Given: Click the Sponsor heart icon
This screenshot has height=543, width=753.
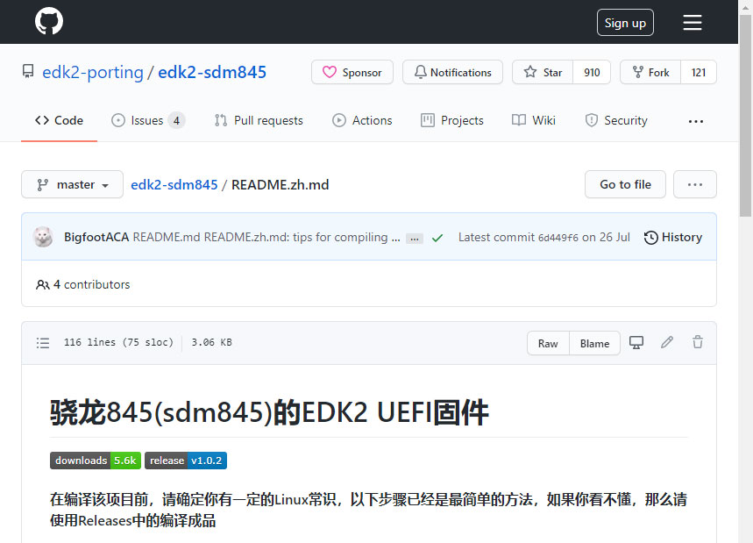Looking at the screenshot, I should 331,73.
